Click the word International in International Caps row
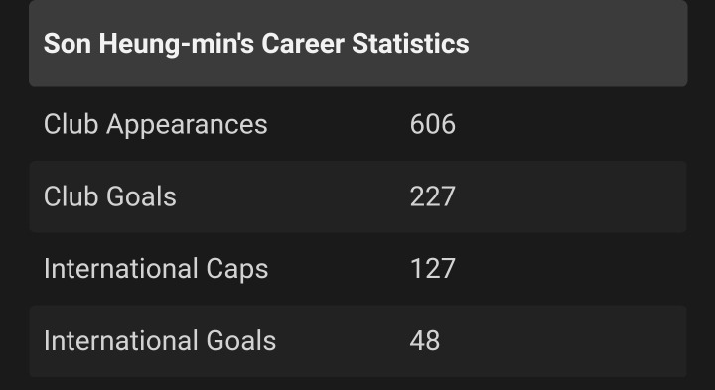This screenshot has width=715, height=390. pyautogui.click(x=121, y=268)
